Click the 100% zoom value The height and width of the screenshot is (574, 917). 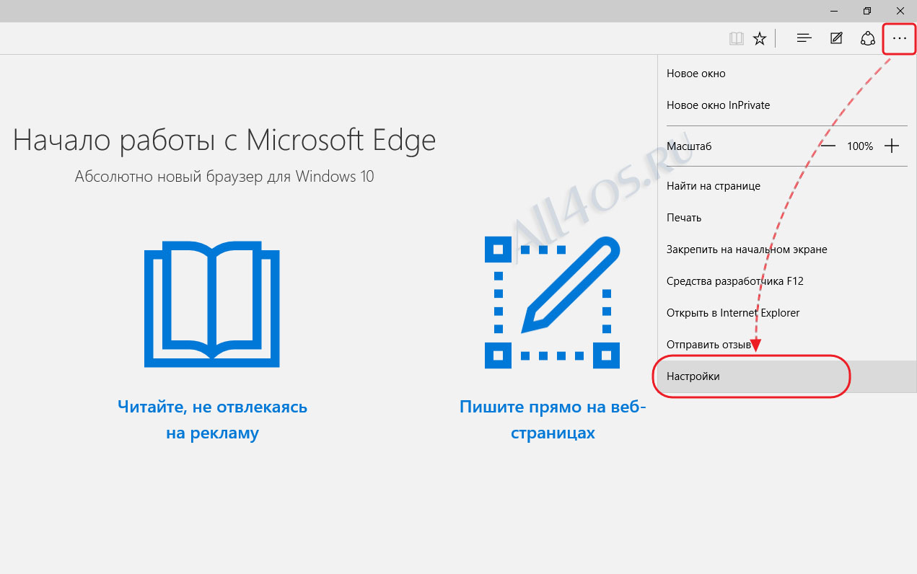pos(860,146)
